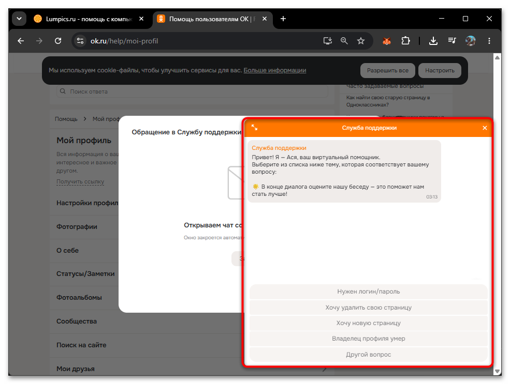Open cookie settings via Настроить
Screen dimensions: 510x384
[x=440, y=70]
